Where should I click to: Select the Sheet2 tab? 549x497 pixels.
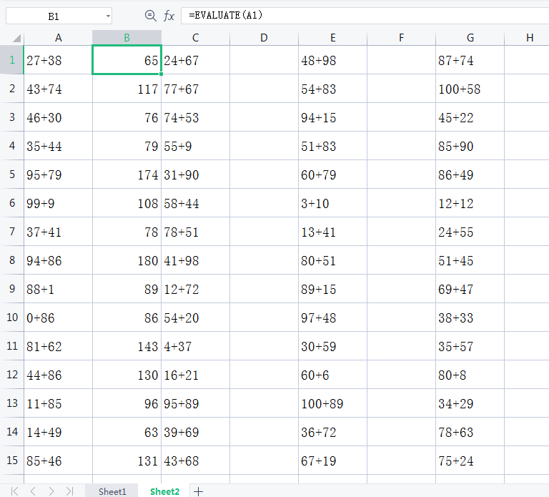[164, 491]
